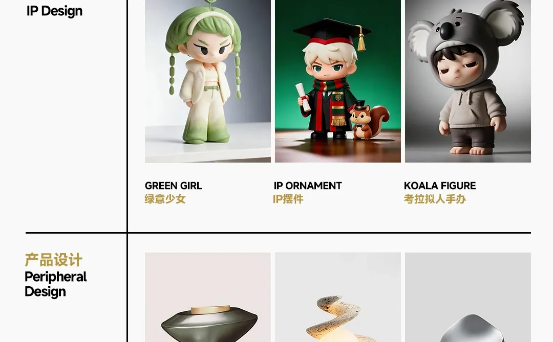
Task: Open the dark vase product image
Action: click(x=208, y=297)
